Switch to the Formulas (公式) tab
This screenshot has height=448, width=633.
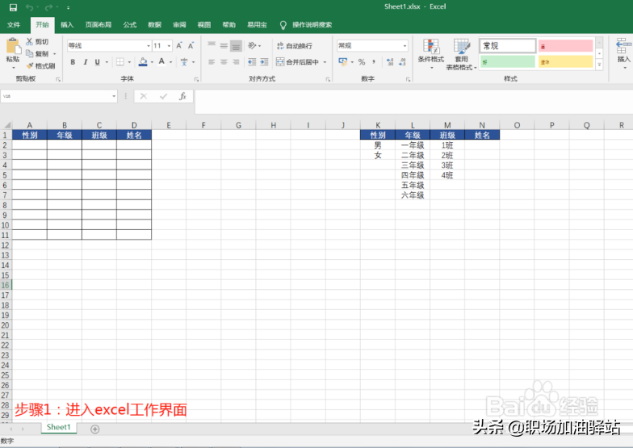[130, 24]
